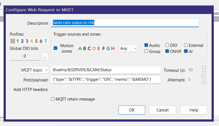The width and height of the screenshot is (219, 126).
Task: Select profile 3 icon
Action: [x=27, y=41]
